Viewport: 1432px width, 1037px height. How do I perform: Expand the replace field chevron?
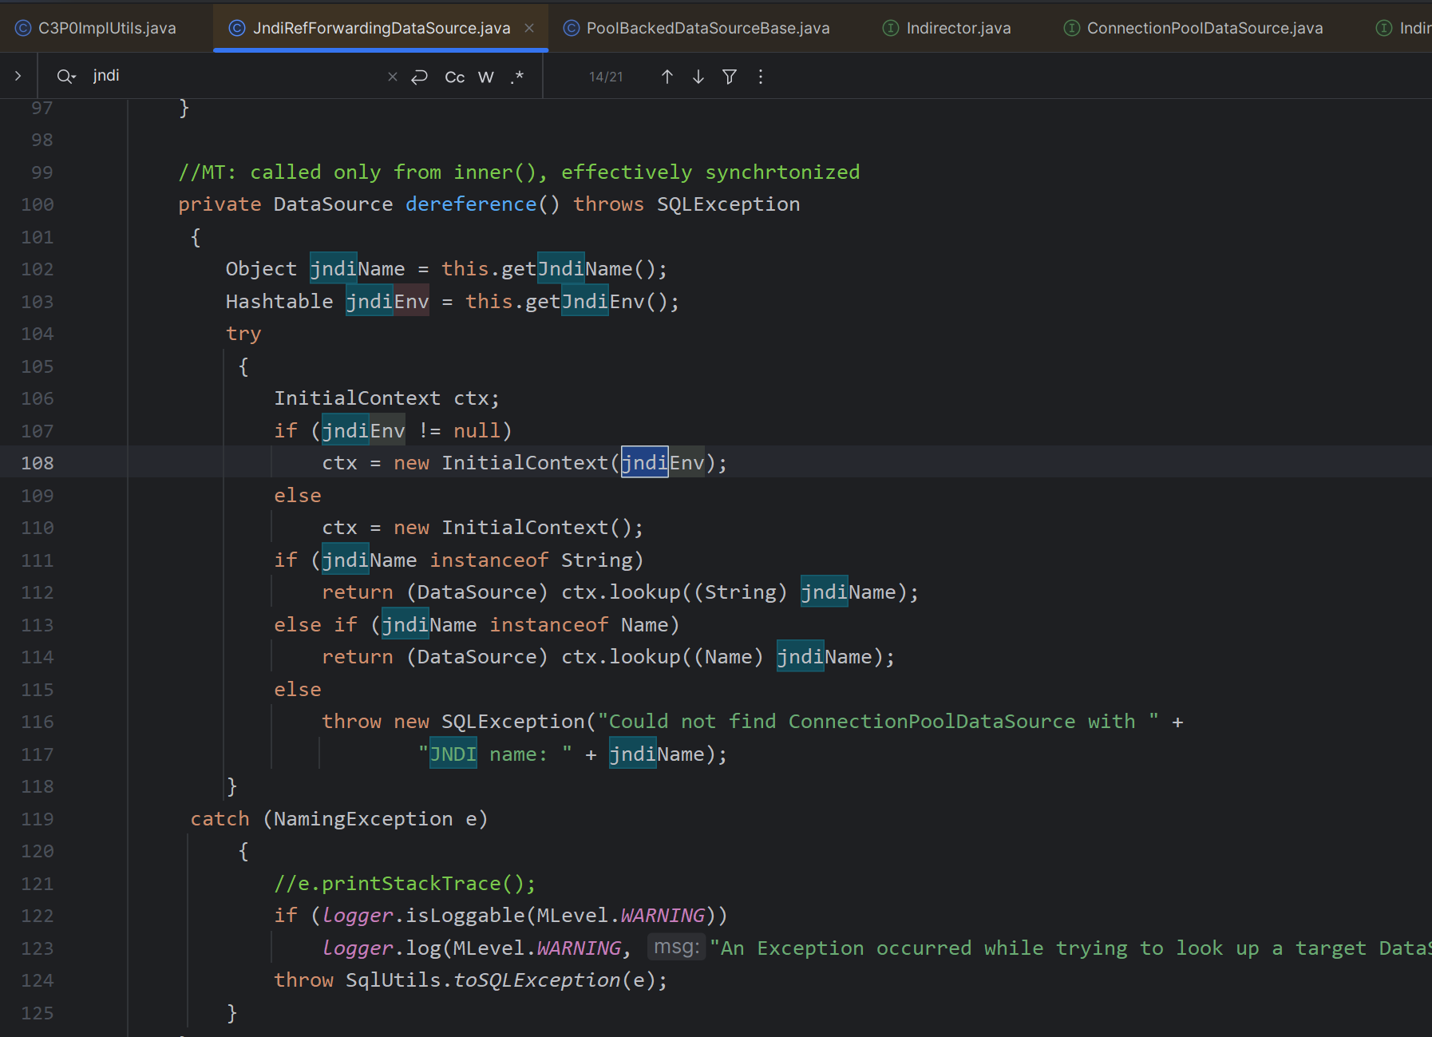point(18,77)
